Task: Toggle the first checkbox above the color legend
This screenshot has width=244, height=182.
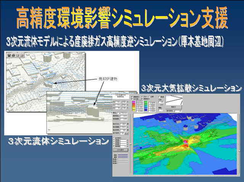Action: pos(132,96)
